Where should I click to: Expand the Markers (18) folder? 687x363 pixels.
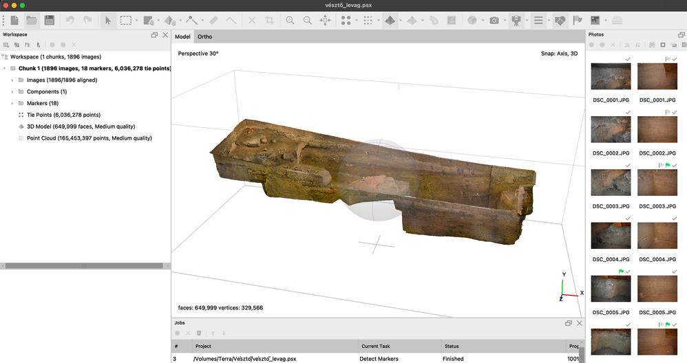pos(12,104)
